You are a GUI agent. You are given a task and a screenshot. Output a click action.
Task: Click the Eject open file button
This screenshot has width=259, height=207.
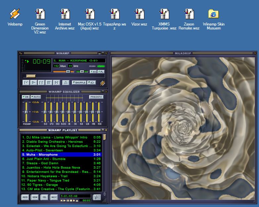pyautogui.click(x=66, y=82)
